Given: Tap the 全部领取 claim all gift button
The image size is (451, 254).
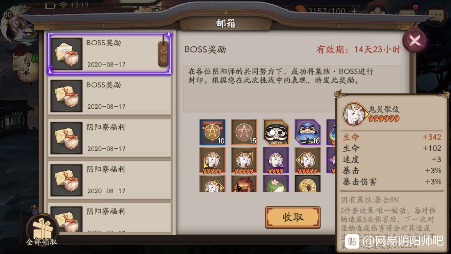Looking at the screenshot, I should tap(42, 230).
